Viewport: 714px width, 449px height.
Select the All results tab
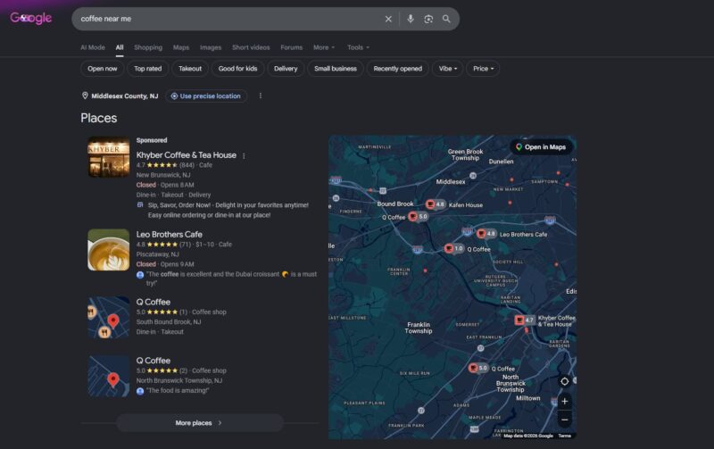pos(120,47)
